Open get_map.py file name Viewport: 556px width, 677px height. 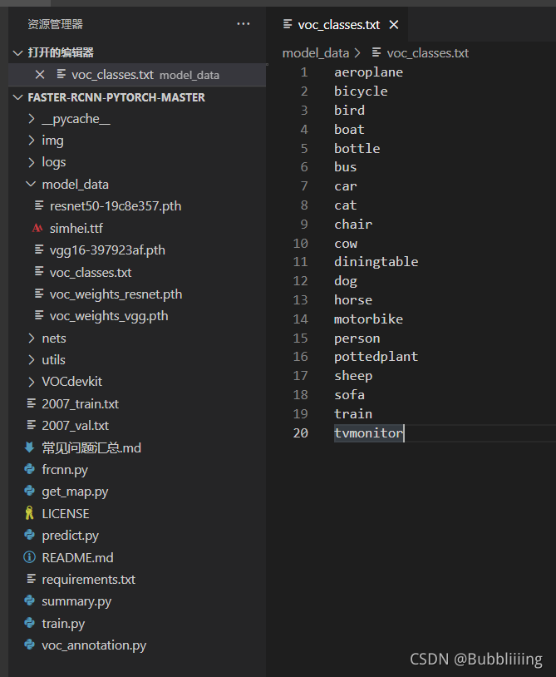(x=75, y=492)
